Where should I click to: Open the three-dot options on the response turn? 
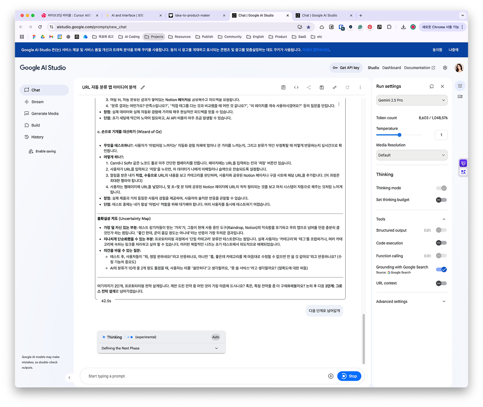(x=339, y=104)
